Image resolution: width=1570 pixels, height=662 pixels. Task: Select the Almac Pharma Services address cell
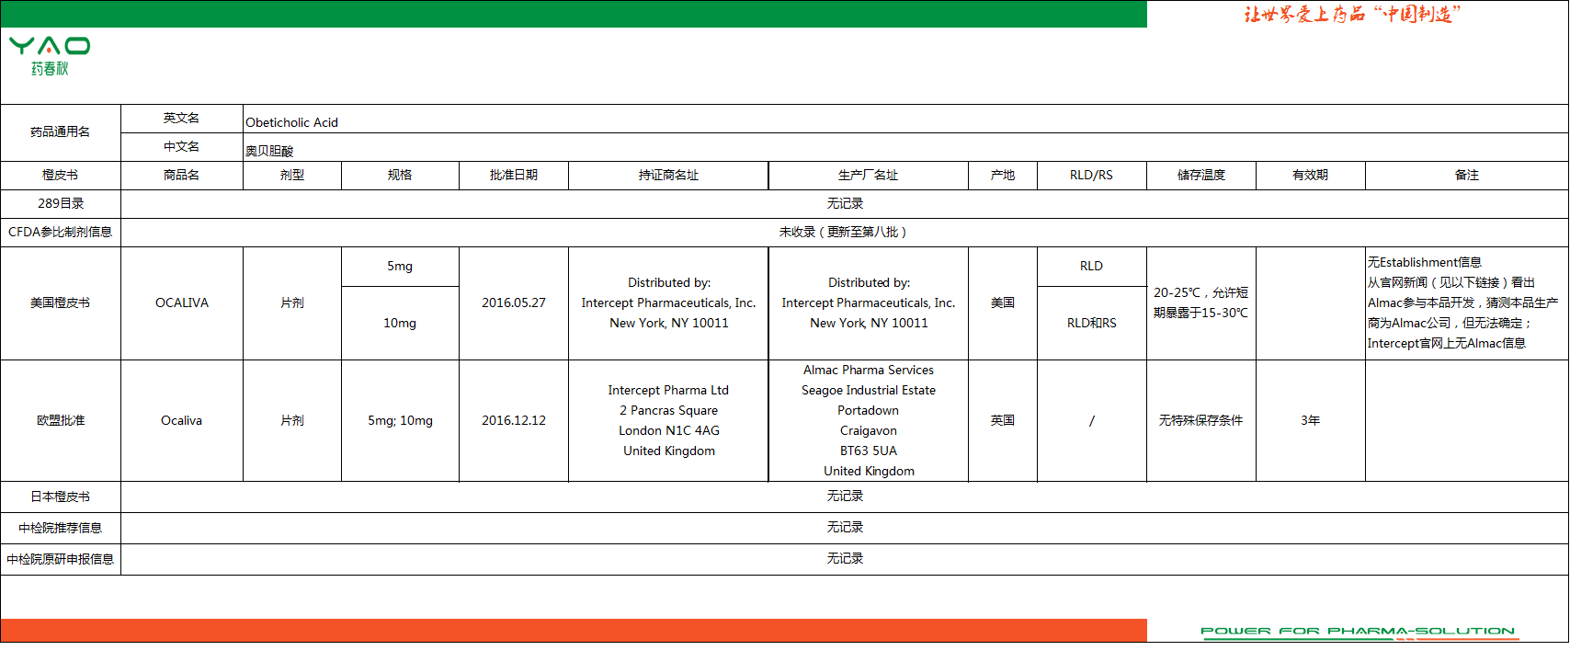869,421
